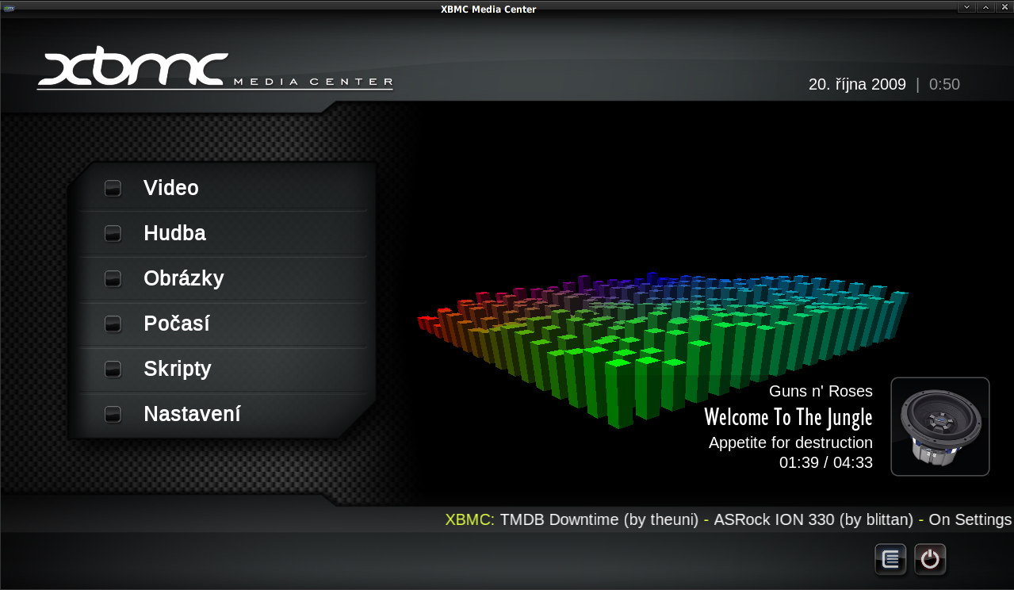Maximize the window with the up-arrow button

[x=985, y=8]
